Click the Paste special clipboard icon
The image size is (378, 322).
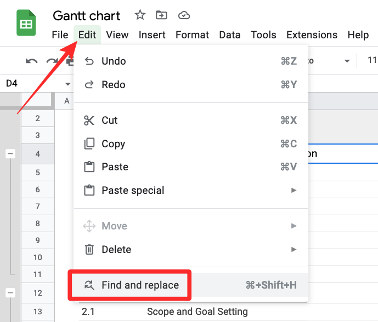tap(89, 190)
